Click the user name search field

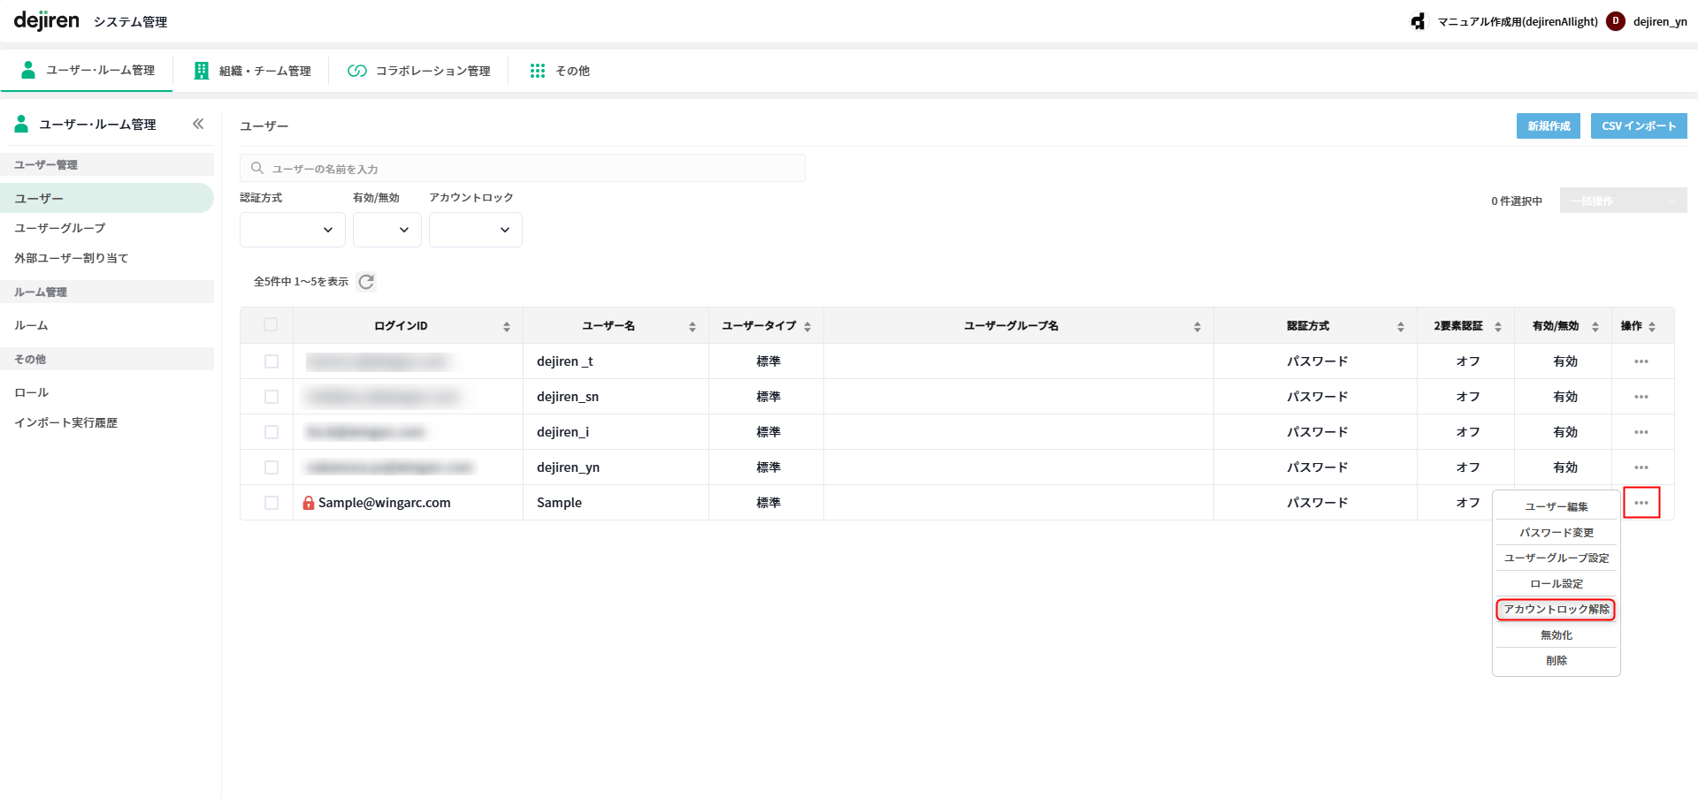point(531,168)
